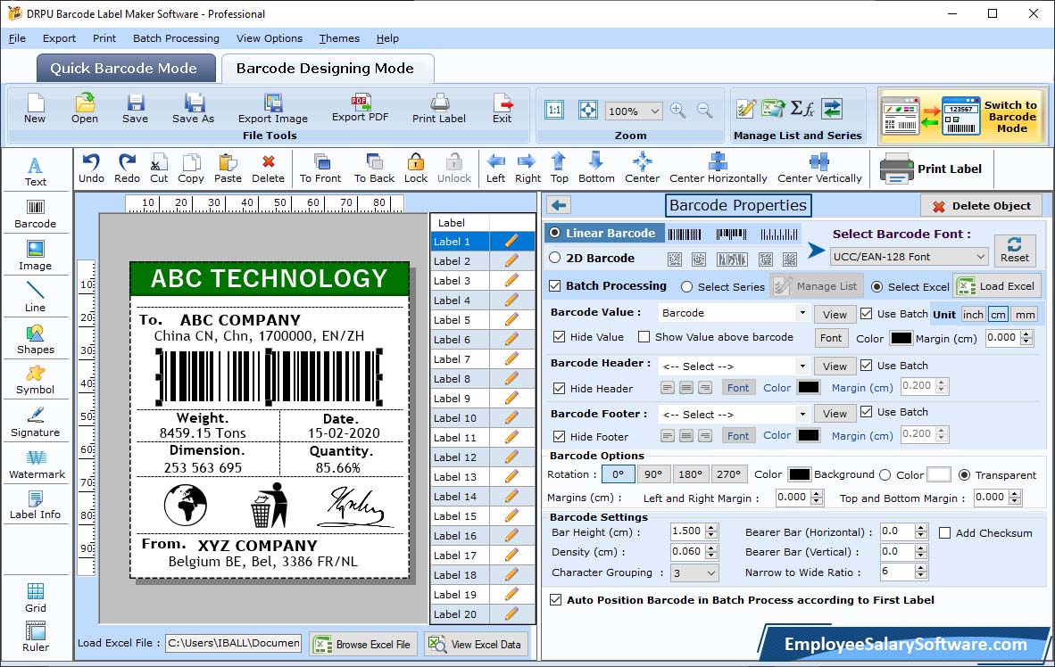Screen dimensions: 1055x667
Task: Select the Symbol tool
Action: coord(35,379)
